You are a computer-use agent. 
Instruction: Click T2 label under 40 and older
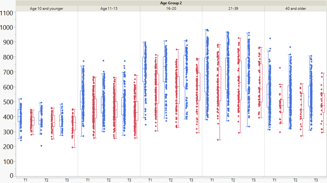coord(296,180)
